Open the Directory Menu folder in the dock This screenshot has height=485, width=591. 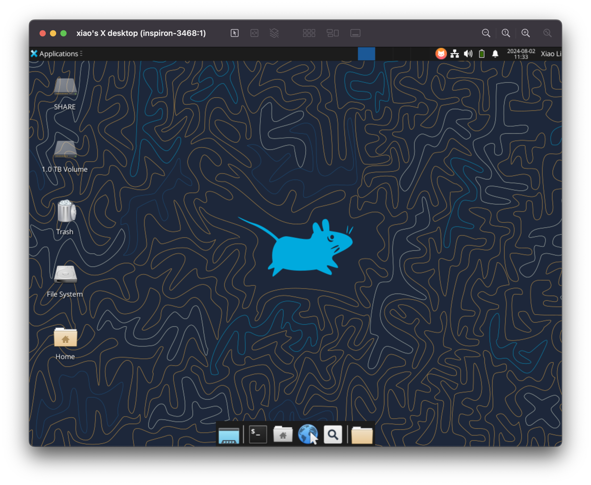click(362, 435)
